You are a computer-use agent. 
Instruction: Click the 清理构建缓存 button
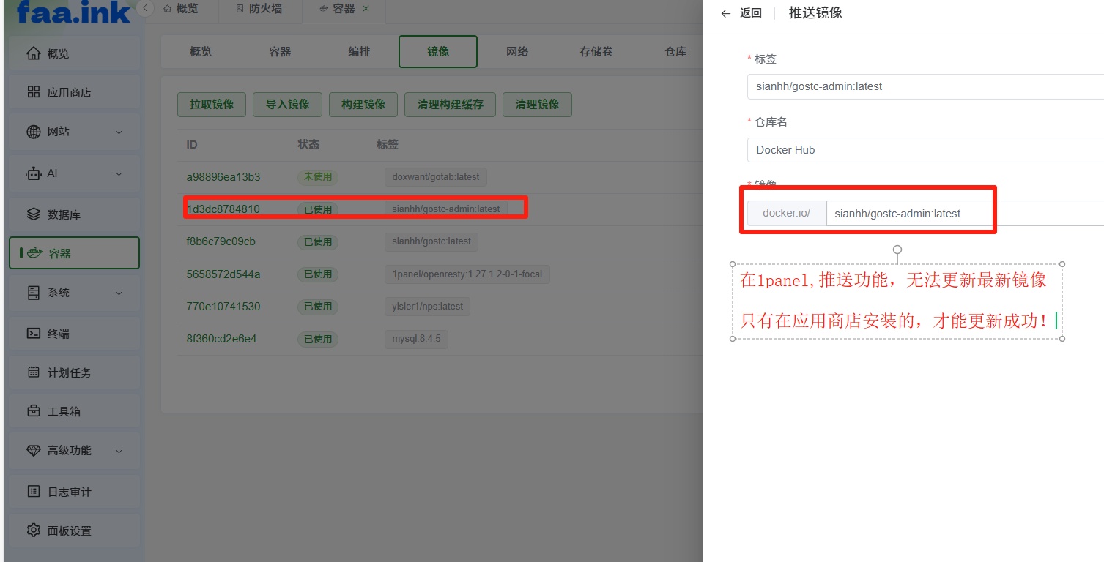point(450,104)
